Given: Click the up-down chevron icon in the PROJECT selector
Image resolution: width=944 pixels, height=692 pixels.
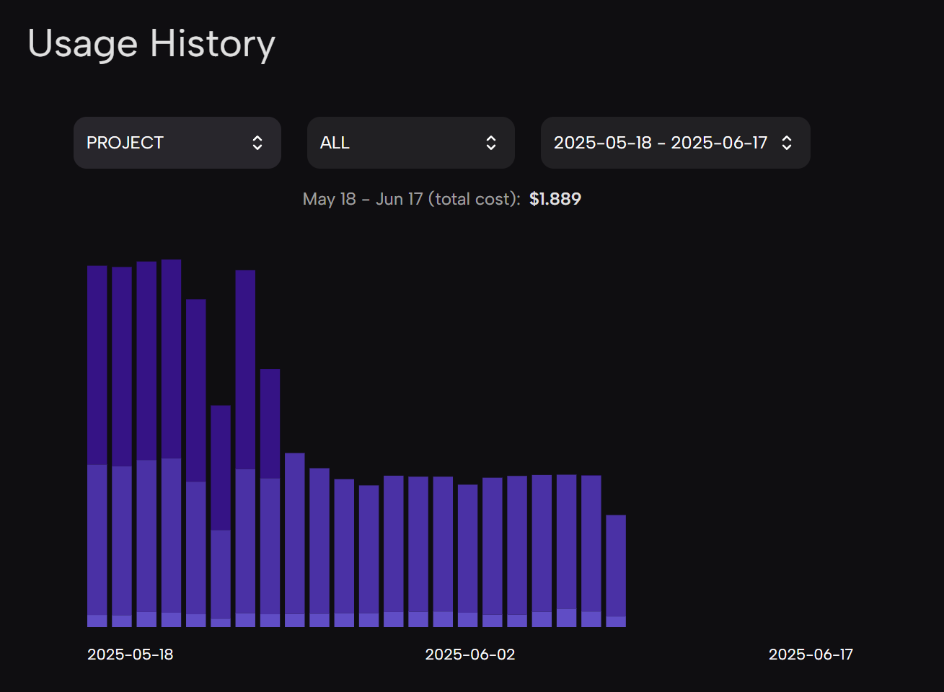Looking at the screenshot, I should pos(257,143).
